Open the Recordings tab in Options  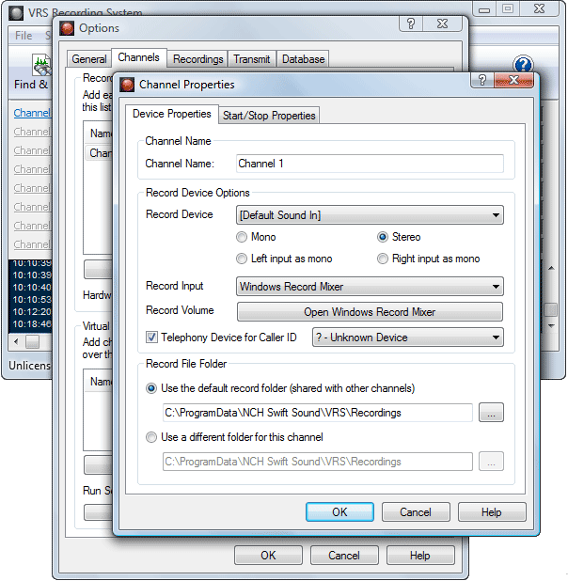[x=198, y=59]
